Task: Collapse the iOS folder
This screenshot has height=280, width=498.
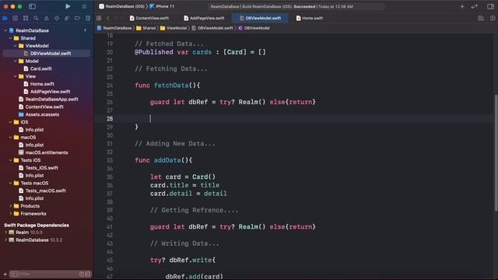Action: pos(10,122)
